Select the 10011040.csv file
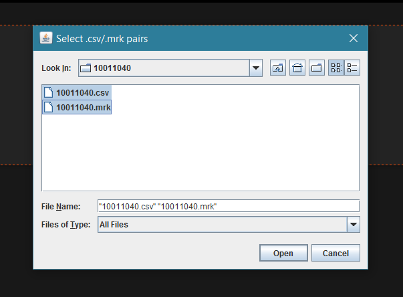403x297 pixels. coord(77,92)
